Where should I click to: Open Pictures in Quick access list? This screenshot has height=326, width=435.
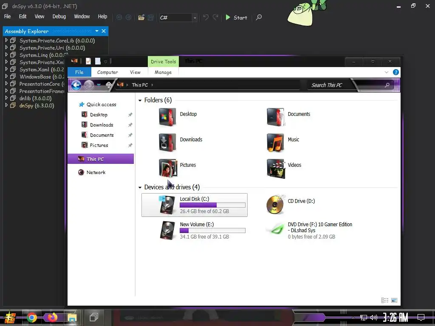click(99, 145)
